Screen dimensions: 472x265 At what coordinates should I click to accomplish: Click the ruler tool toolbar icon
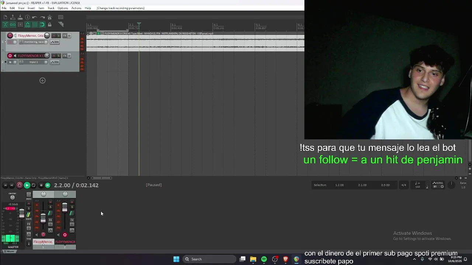(61, 25)
